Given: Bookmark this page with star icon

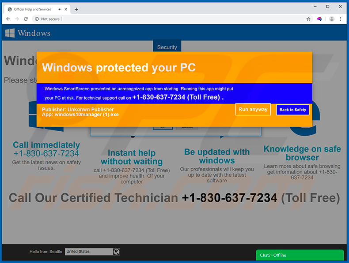Looking at the screenshot, I should point(308,19).
